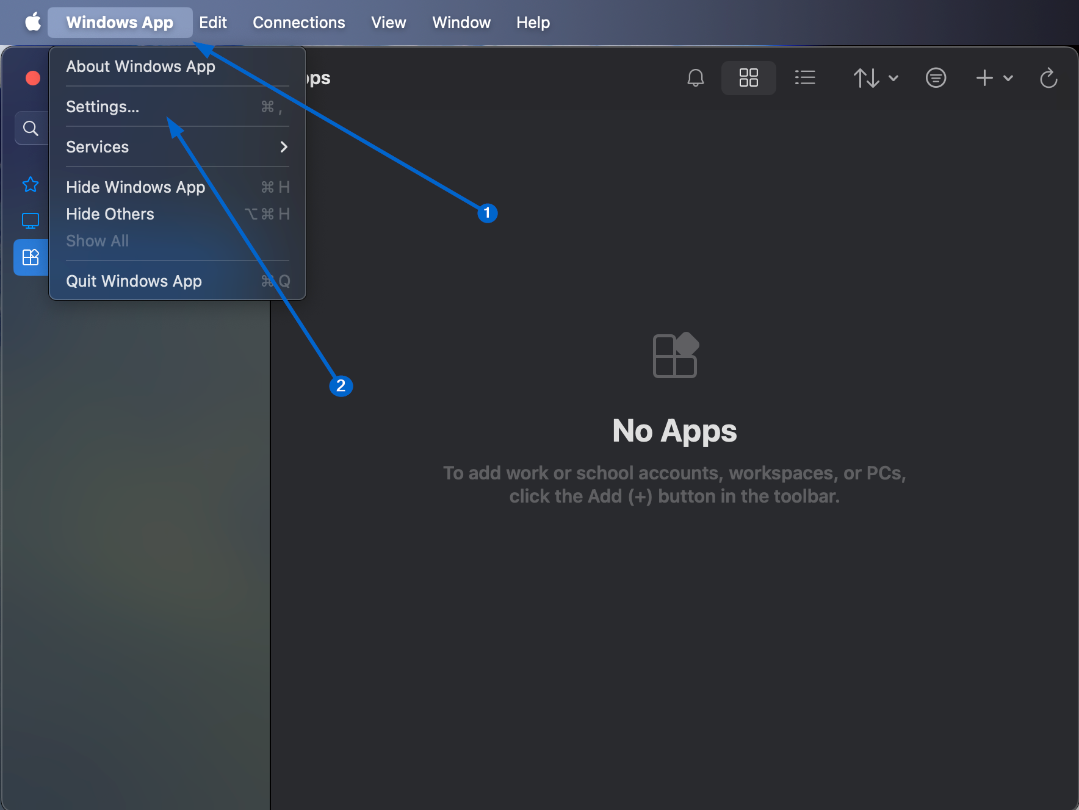
Task: Expand the Services submenu
Action: tap(178, 147)
